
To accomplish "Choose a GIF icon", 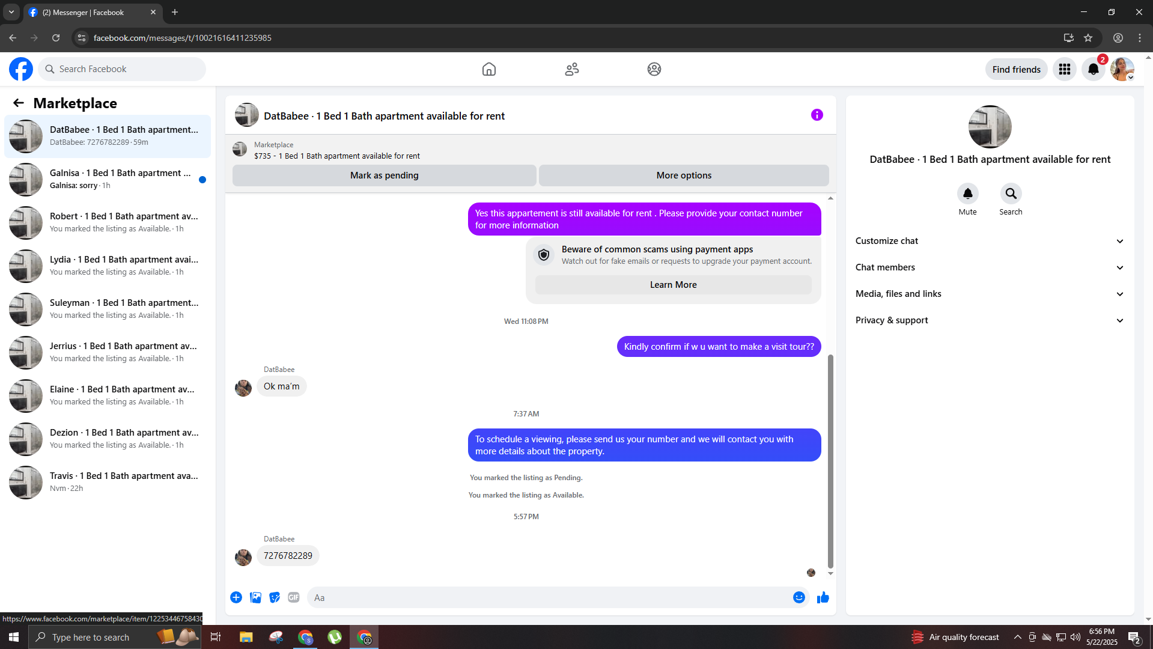I will (294, 597).
